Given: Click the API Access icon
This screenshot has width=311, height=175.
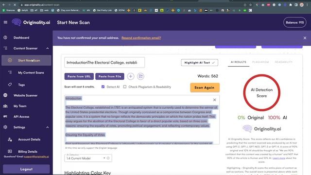Looking at the screenshot, I should [5, 117].
